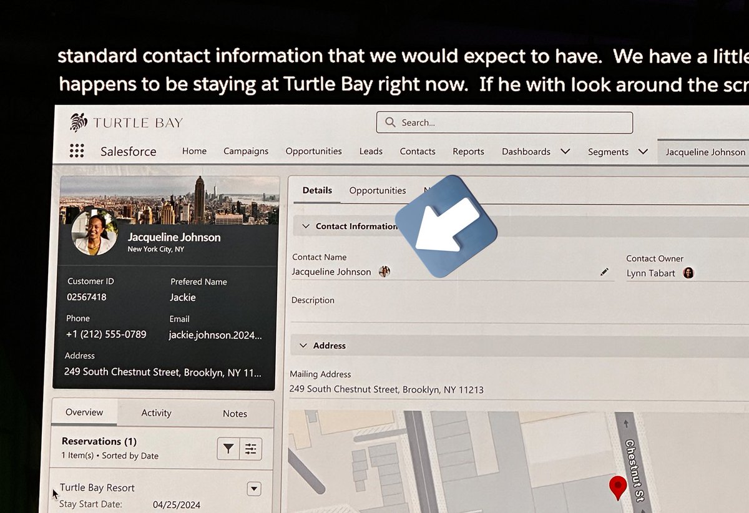Click phone number +1 (212) 555-0789
This screenshot has width=749, height=513.
click(x=106, y=335)
